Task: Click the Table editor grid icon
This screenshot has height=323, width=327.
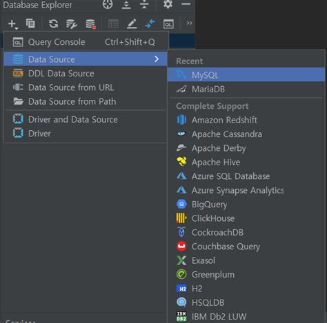Action: (113, 24)
